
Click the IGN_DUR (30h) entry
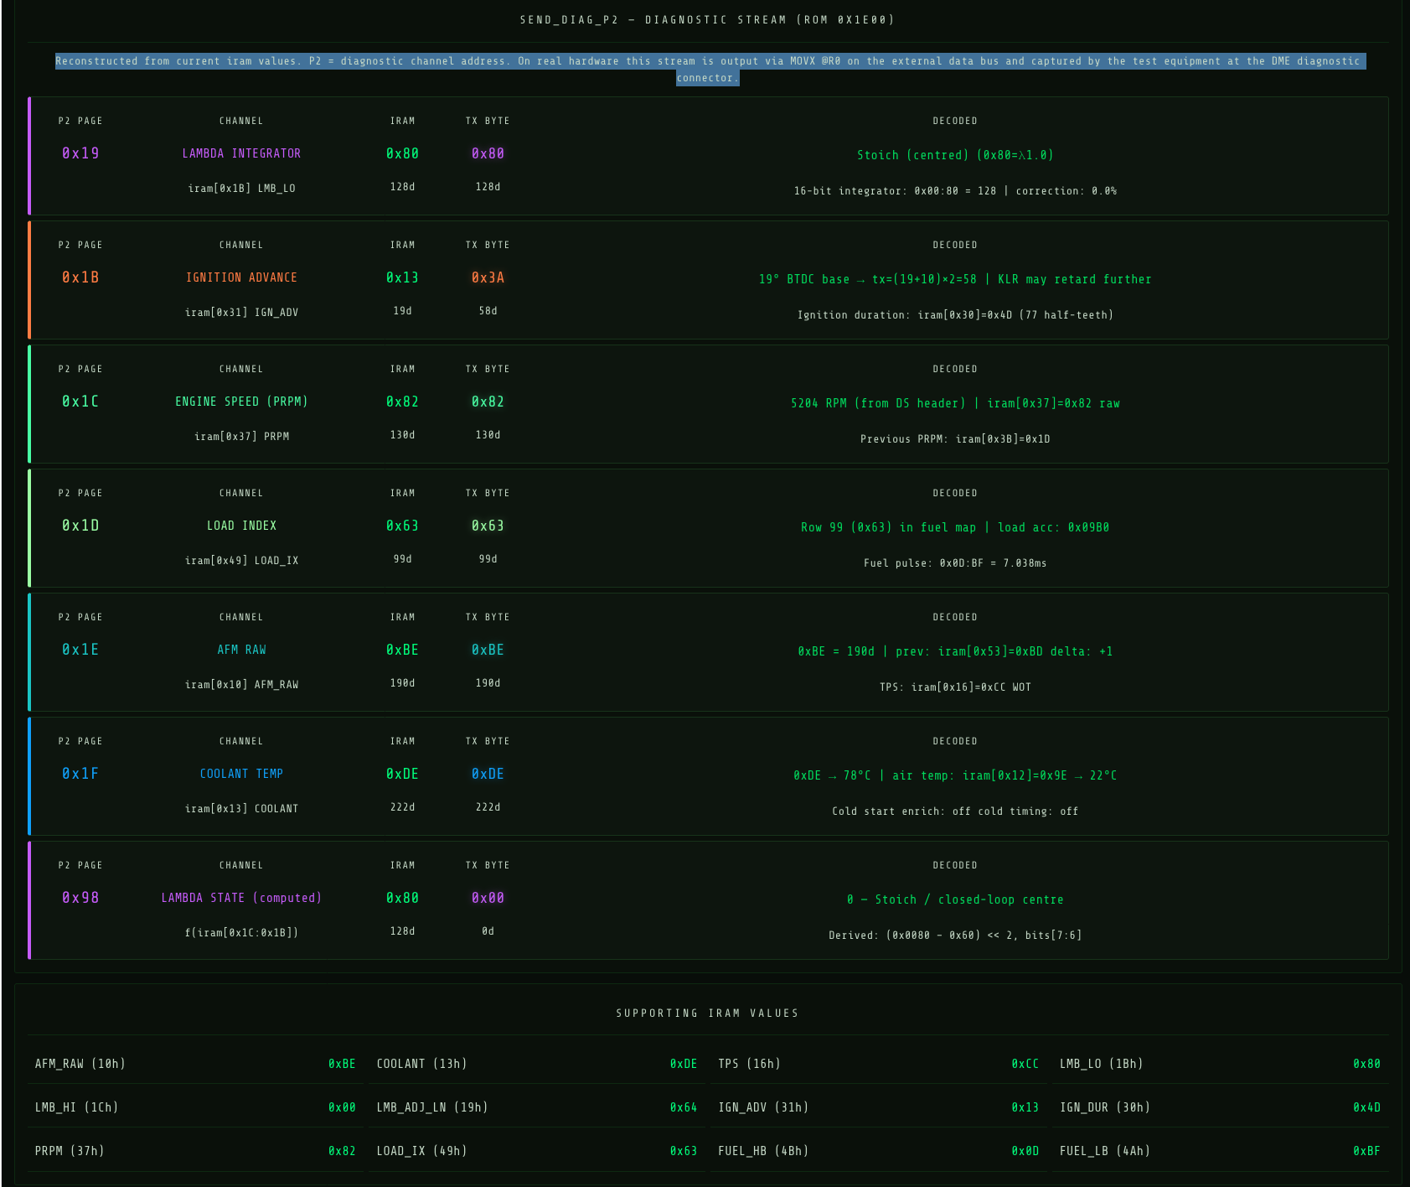pyautogui.click(x=1220, y=1107)
